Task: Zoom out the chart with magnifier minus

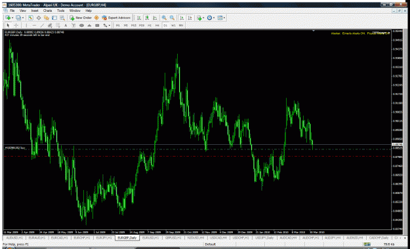Action: [x=172, y=18]
